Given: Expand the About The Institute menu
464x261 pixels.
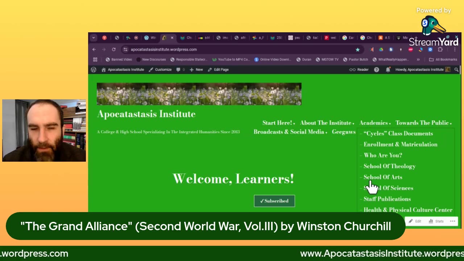Looking at the screenshot, I should (x=327, y=123).
